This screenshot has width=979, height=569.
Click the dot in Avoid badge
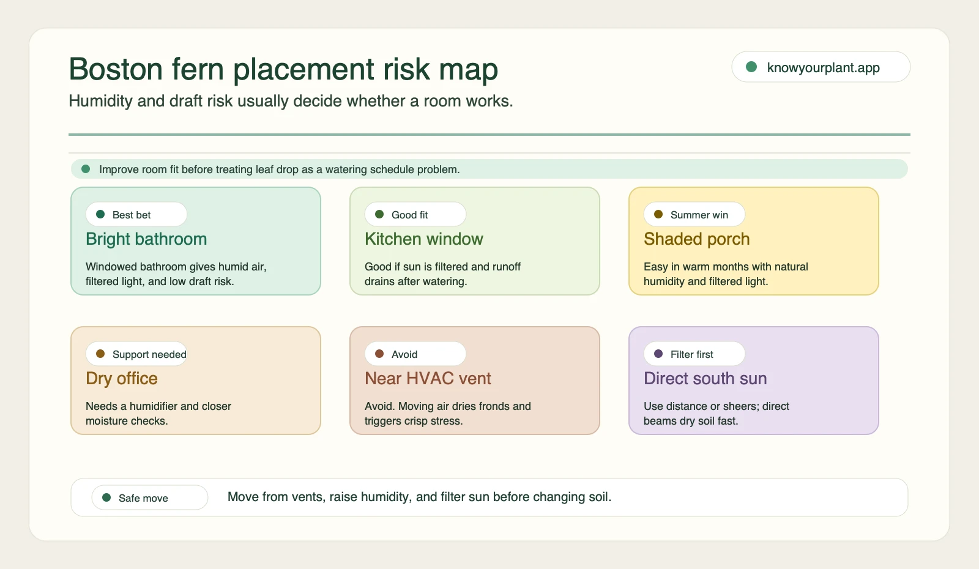pos(379,354)
